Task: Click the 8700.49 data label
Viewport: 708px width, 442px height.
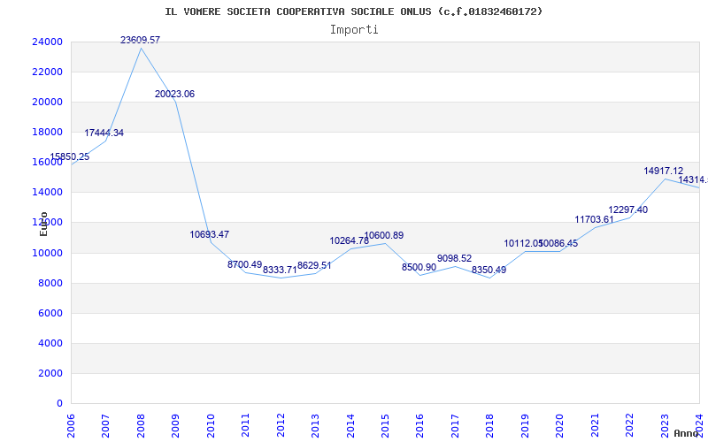Action: tap(245, 264)
